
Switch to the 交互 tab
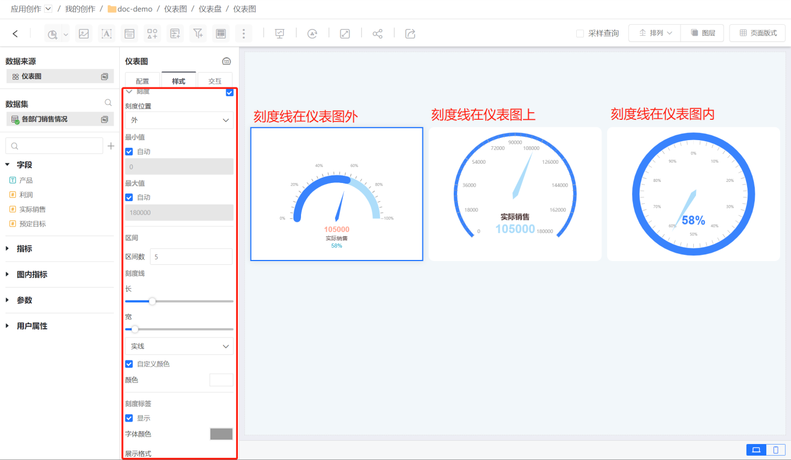click(215, 81)
